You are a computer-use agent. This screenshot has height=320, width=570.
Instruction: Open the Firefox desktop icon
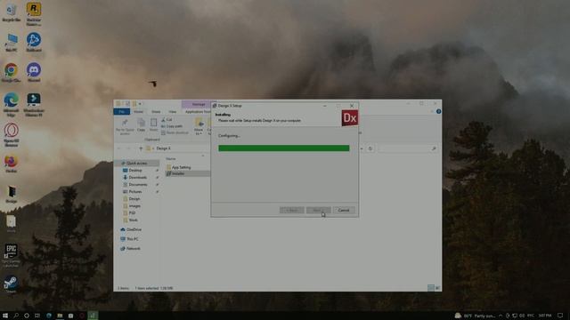[12, 164]
